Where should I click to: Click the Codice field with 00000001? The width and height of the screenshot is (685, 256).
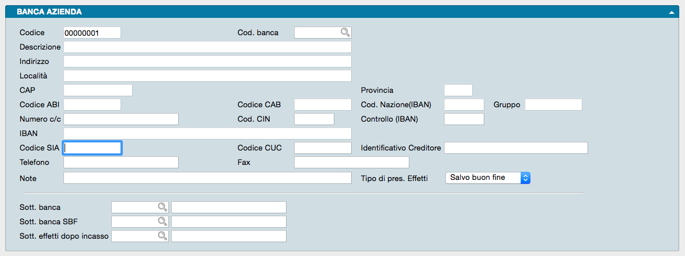click(x=92, y=33)
